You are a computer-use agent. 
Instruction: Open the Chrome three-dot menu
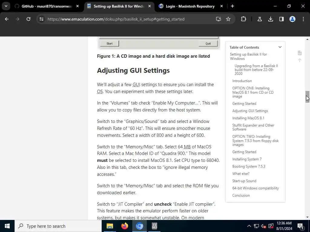click(303, 19)
